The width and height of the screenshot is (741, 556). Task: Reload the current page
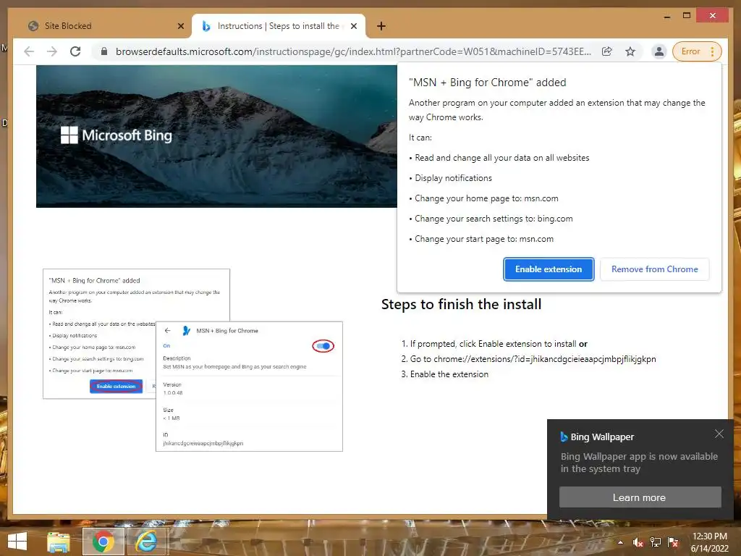pyautogui.click(x=75, y=51)
